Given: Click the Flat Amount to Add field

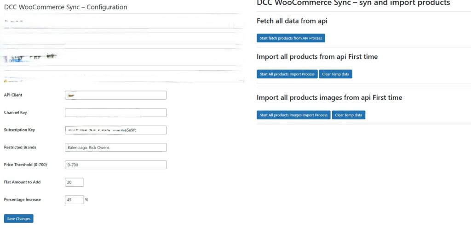Looking at the screenshot, I should point(74,182).
